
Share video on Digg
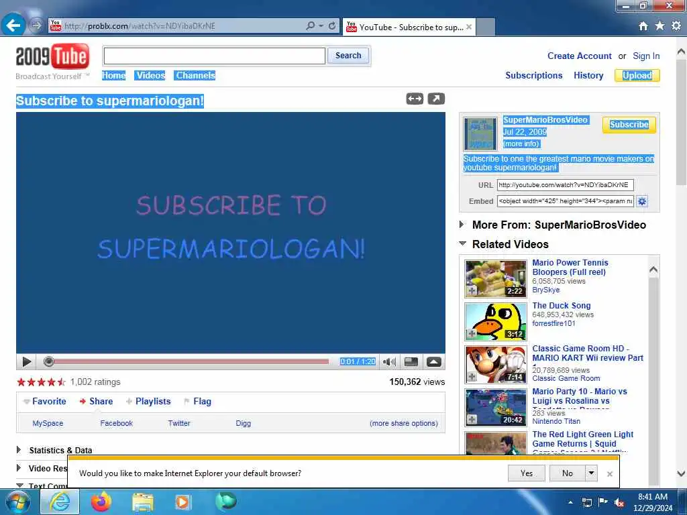coord(243,424)
